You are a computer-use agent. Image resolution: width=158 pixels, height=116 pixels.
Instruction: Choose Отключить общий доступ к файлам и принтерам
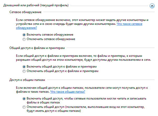point(24,71)
